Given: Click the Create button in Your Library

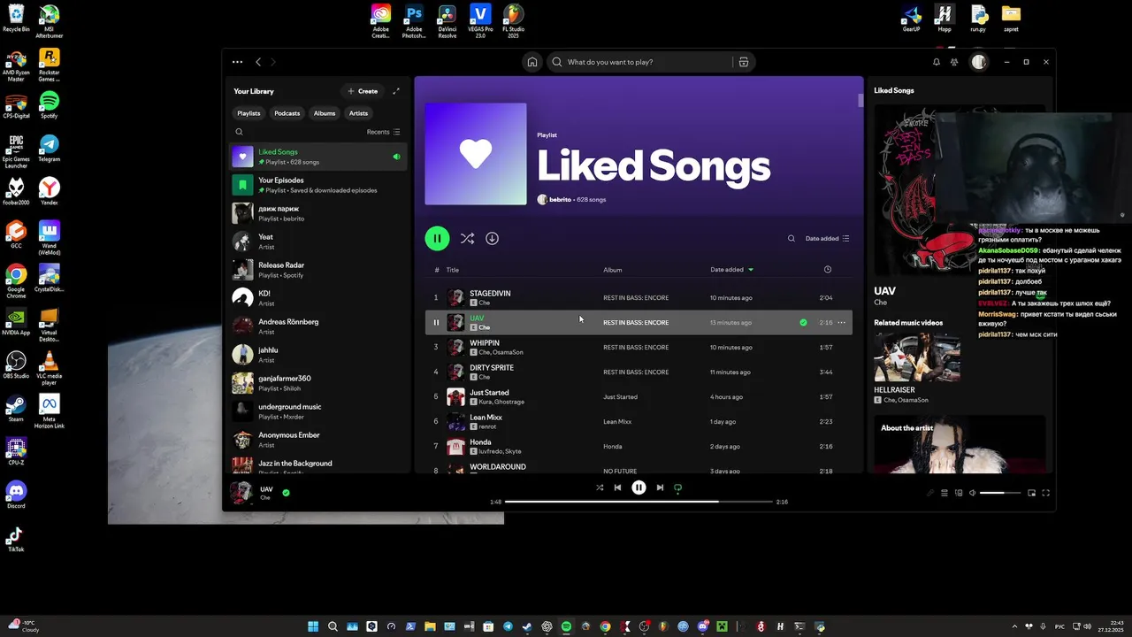Looking at the screenshot, I should pyautogui.click(x=363, y=91).
